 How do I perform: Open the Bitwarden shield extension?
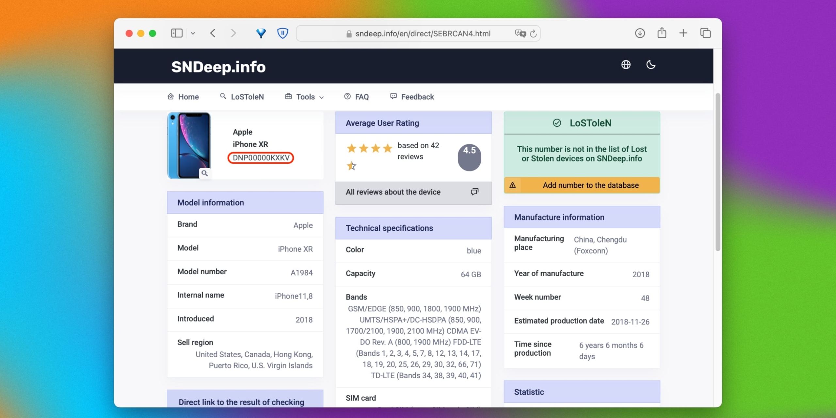282,33
